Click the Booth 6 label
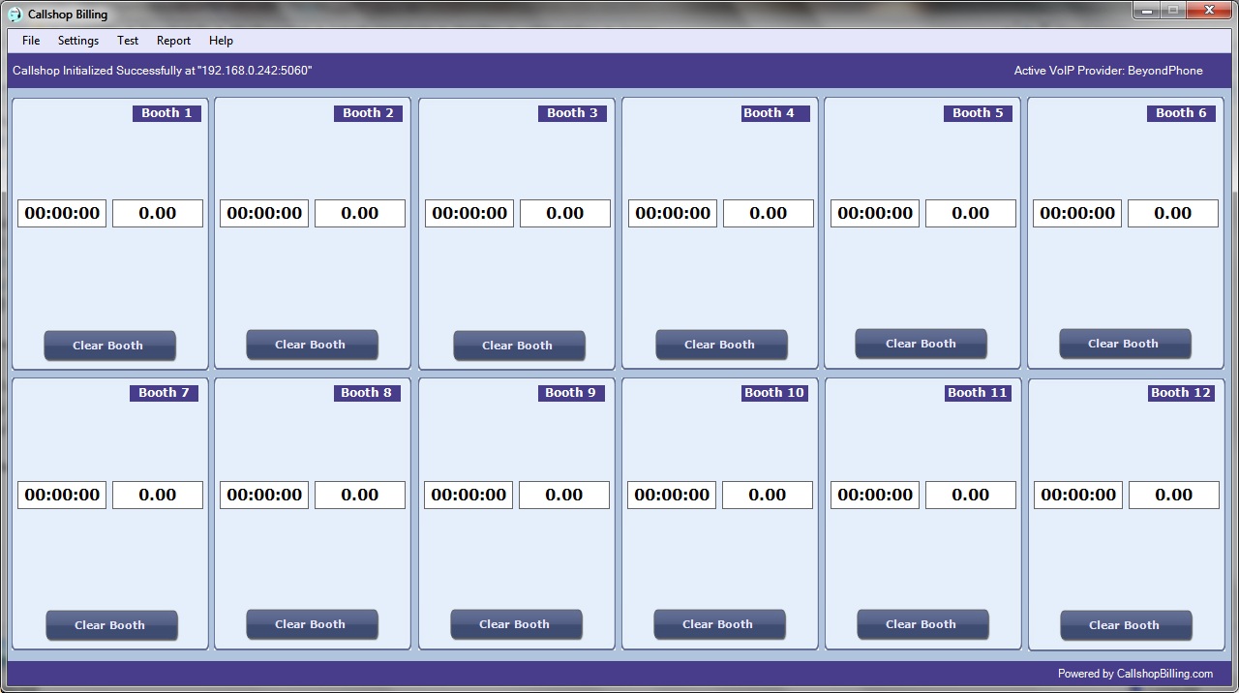The height and width of the screenshot is (693, 1239). pos(1181,113)
